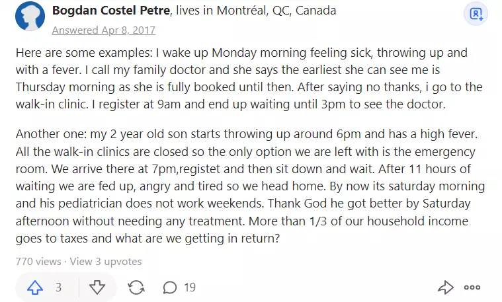The image size is (502, 302).
Task: Click the upvote count number 3
Action: pos(58,287)
